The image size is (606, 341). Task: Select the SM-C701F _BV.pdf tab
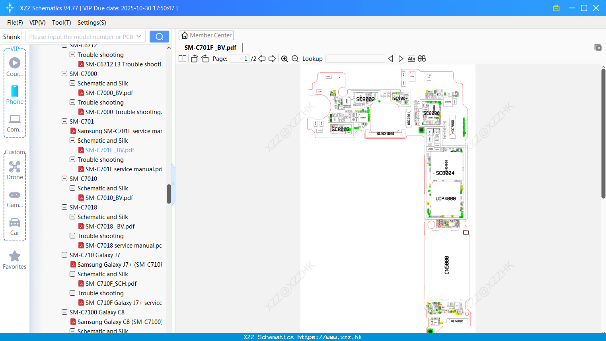point(210,48)
